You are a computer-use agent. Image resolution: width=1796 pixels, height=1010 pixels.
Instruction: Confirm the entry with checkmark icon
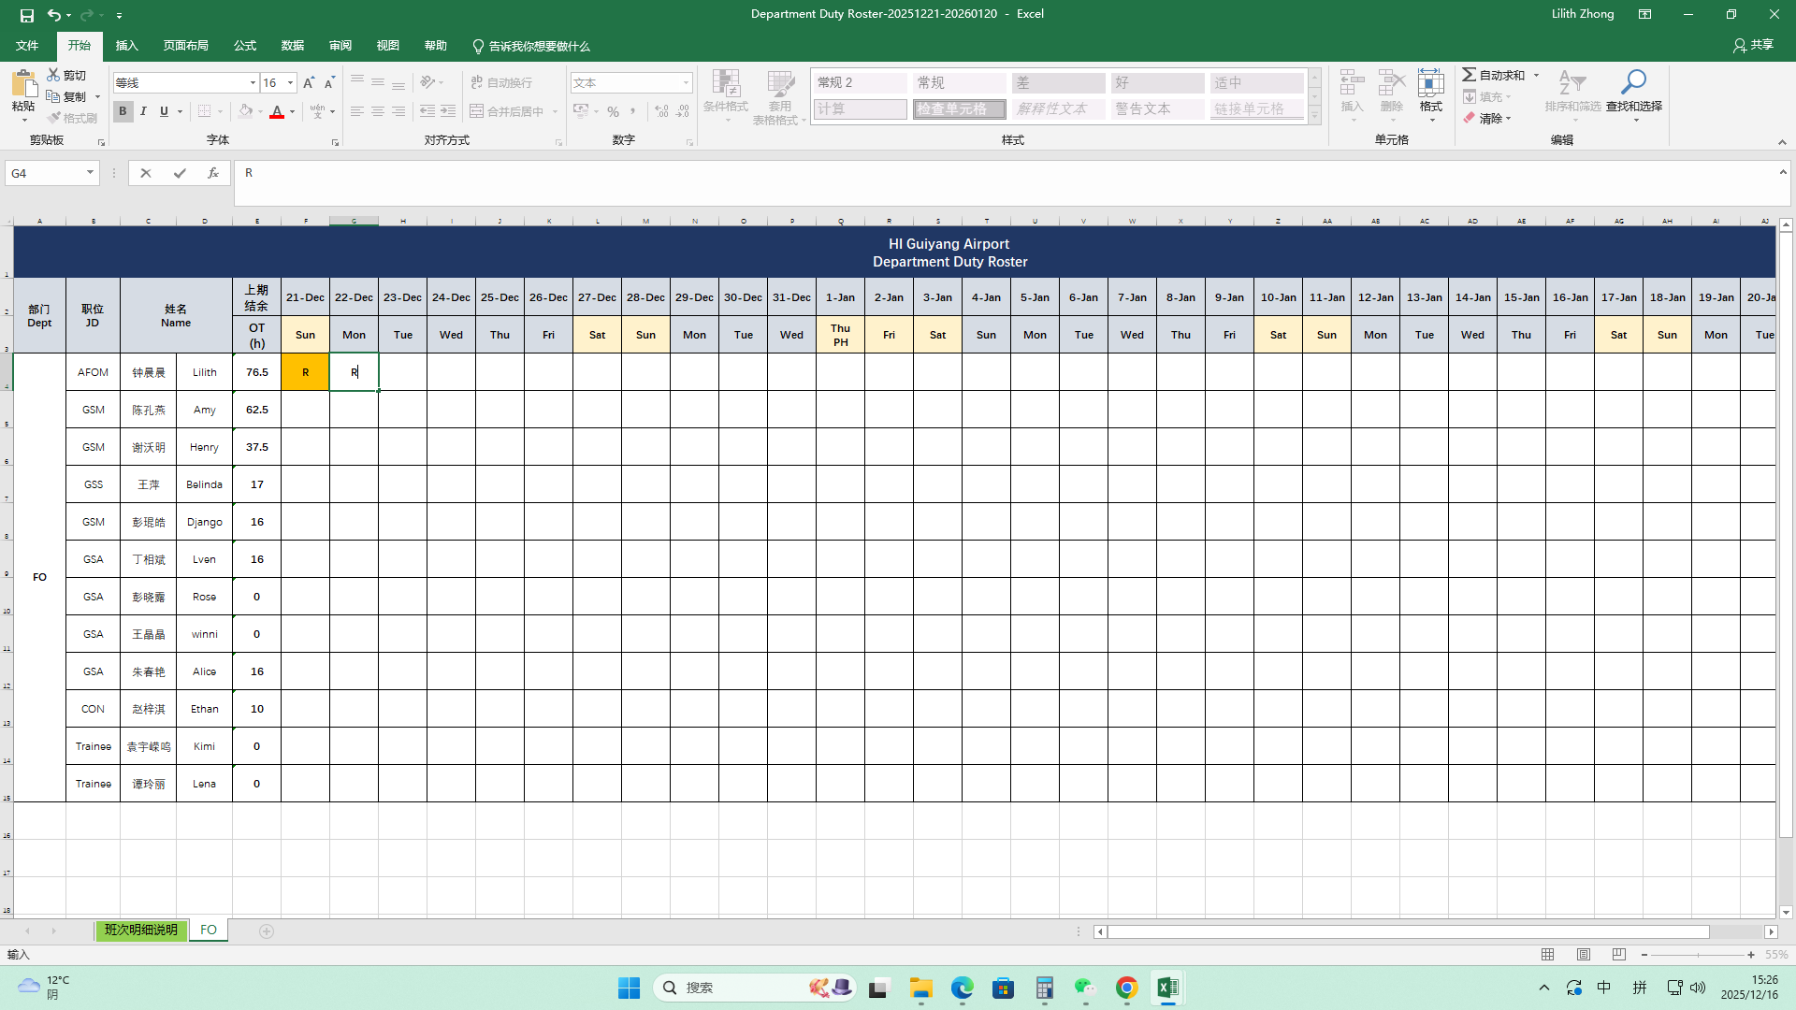coord(179,173)
